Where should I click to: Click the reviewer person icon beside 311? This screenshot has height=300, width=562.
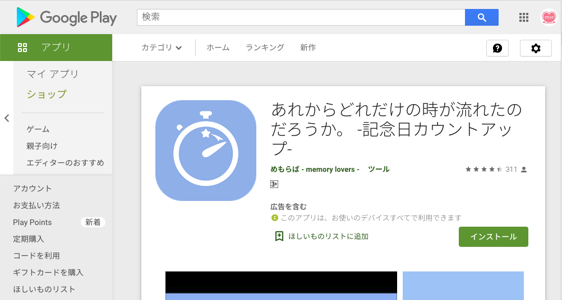tap(524, 170)
